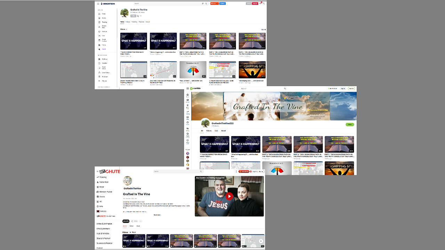445x250 pixels.
Task: Subscribe to the channel on BitChute
Action: pyautogui.click(x=126, y=221)
